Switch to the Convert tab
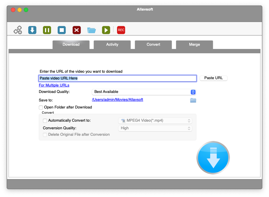 click(x=153, y=45)
